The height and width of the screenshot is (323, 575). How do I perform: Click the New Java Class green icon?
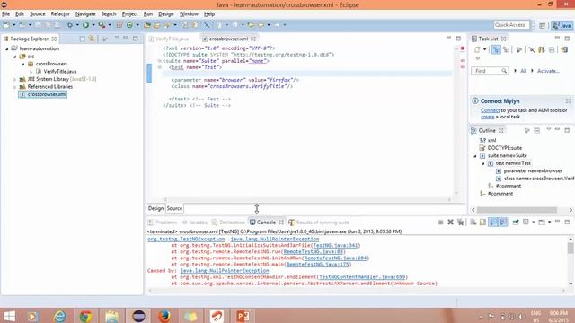pos(129,25)
